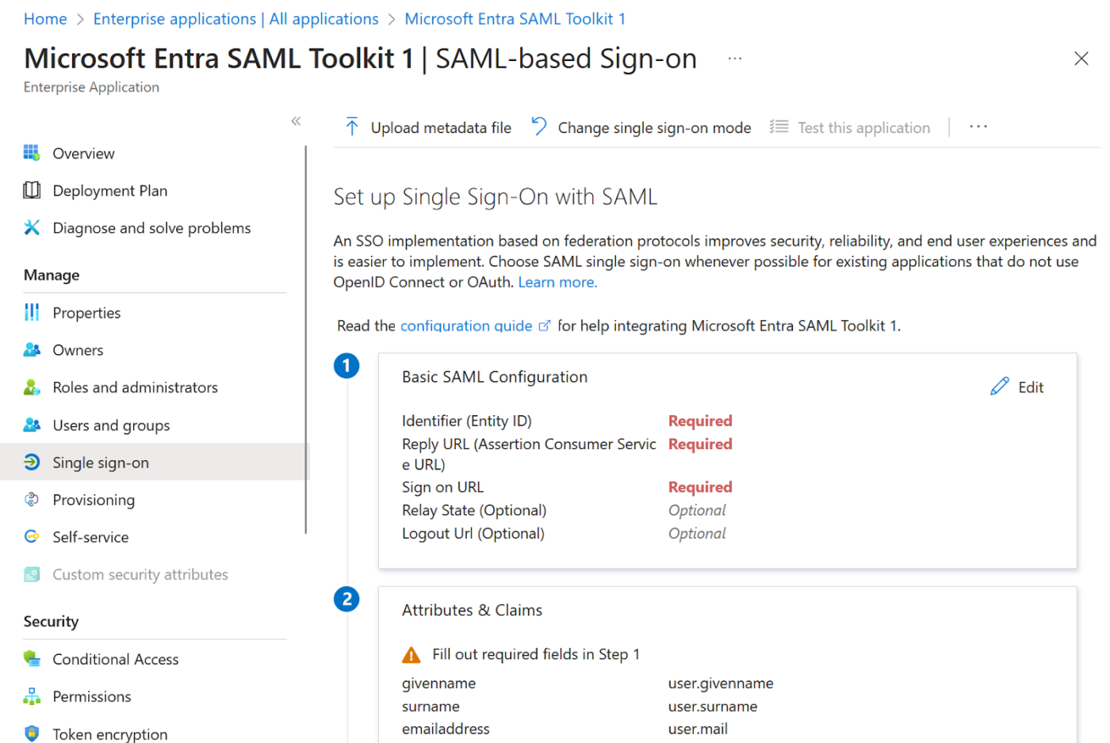Collapse the left navigation menu
Screen dimensions: 1110x743
[x=296, y=121]
